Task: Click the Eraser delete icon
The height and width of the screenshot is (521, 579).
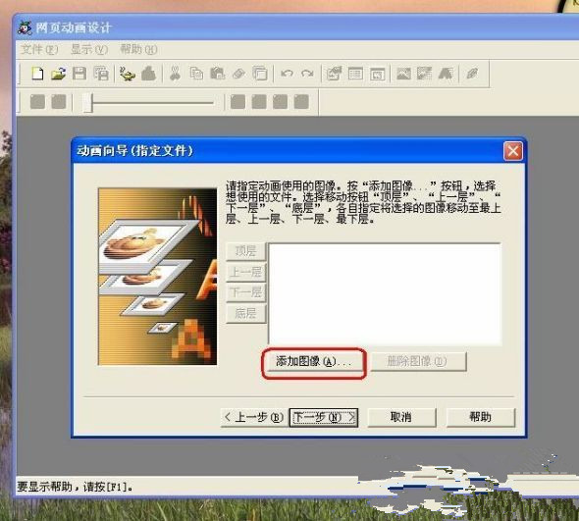Action: pos(238,74)
